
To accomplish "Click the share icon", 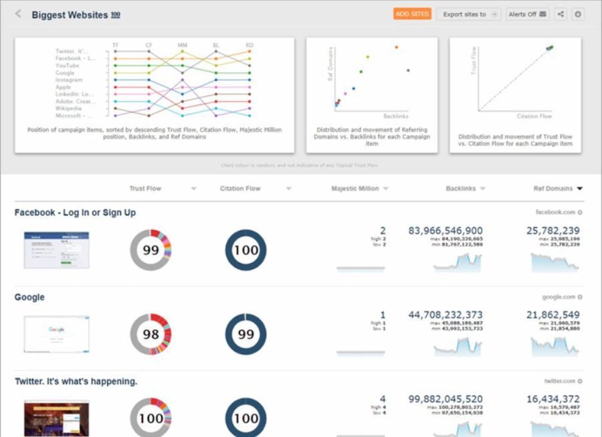I will [x=561, y=14].
